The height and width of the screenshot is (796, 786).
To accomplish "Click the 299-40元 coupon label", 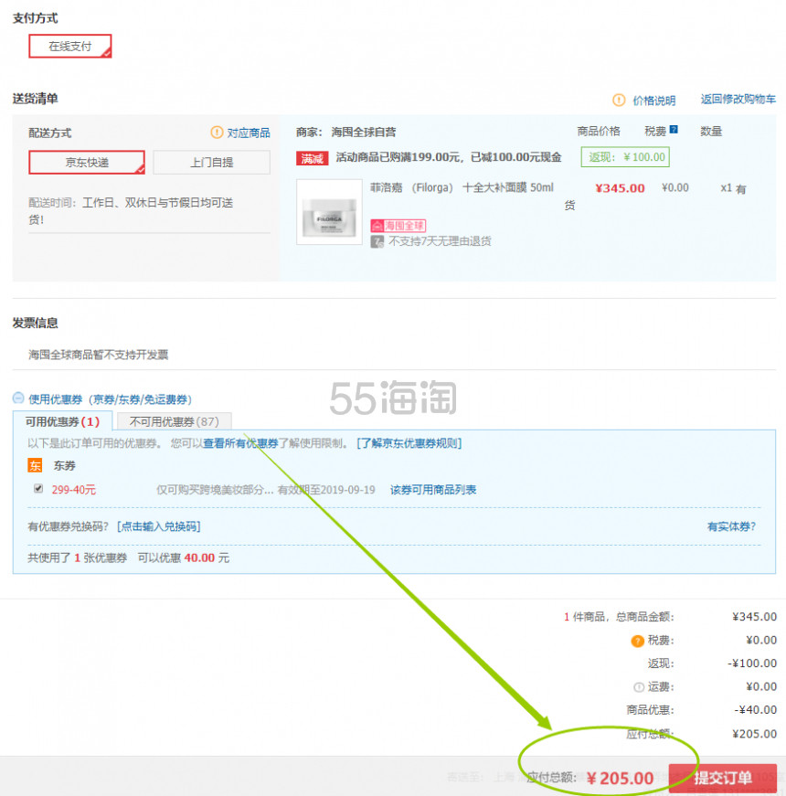I will pos(74,490).
